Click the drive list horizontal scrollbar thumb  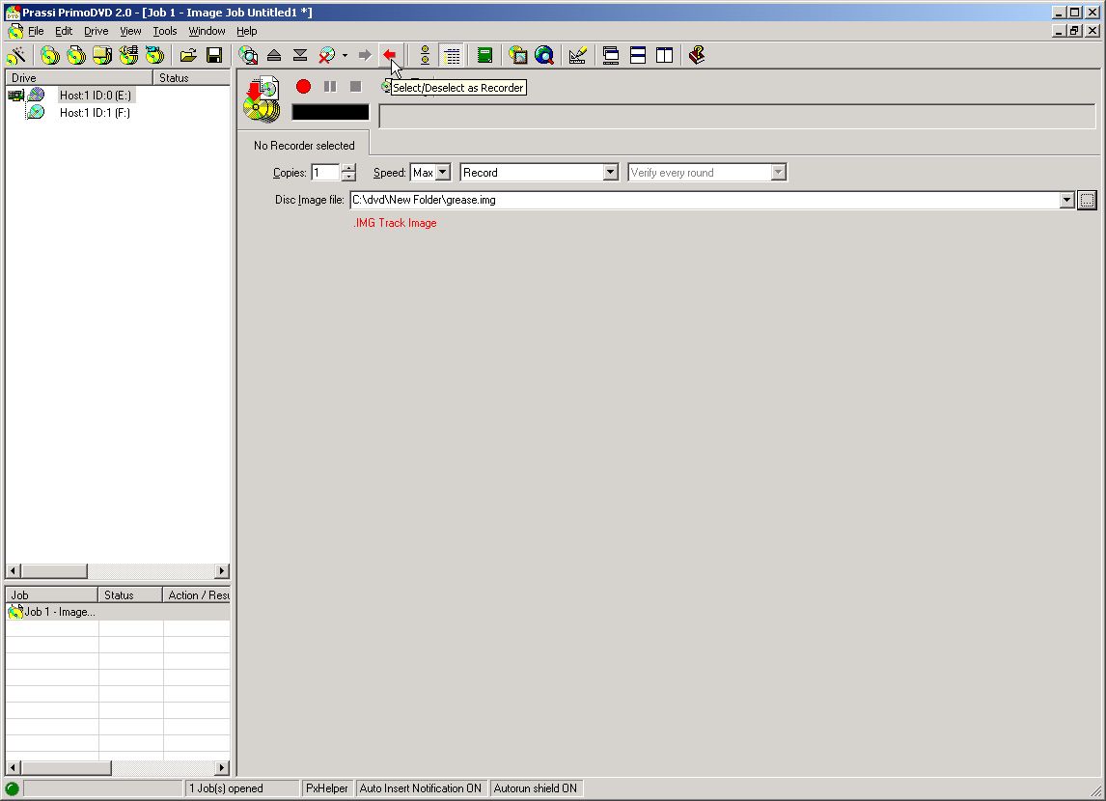54,570
